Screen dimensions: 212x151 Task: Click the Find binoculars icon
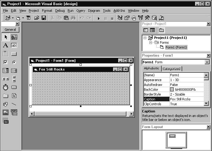73,18
